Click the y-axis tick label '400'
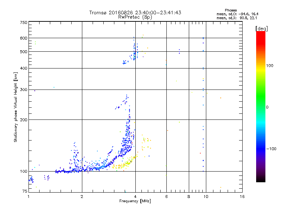This screenshot has width=285, height=214. [x=24, y=68]
